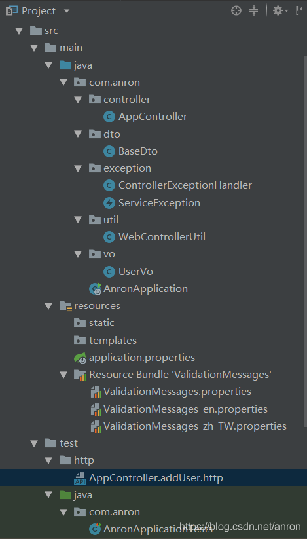
Task: Select the UserVo class icon
Action: [x=109, y=272]
